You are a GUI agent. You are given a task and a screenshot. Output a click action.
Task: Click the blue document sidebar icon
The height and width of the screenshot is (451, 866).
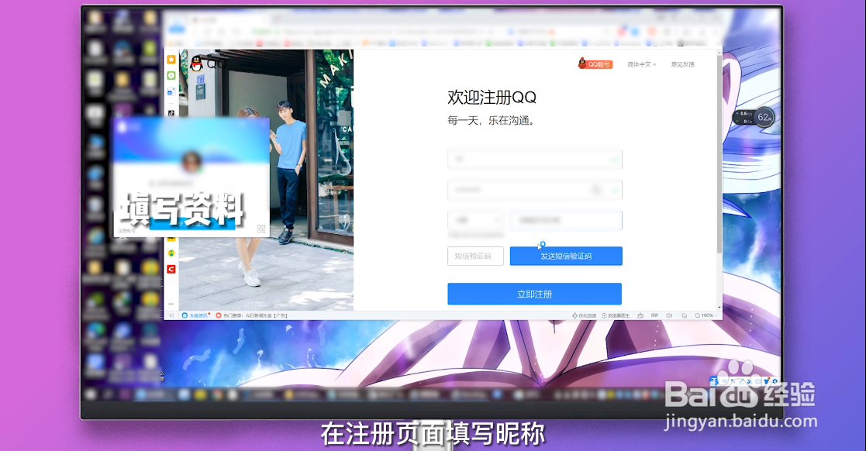click(x=171, y=91)
